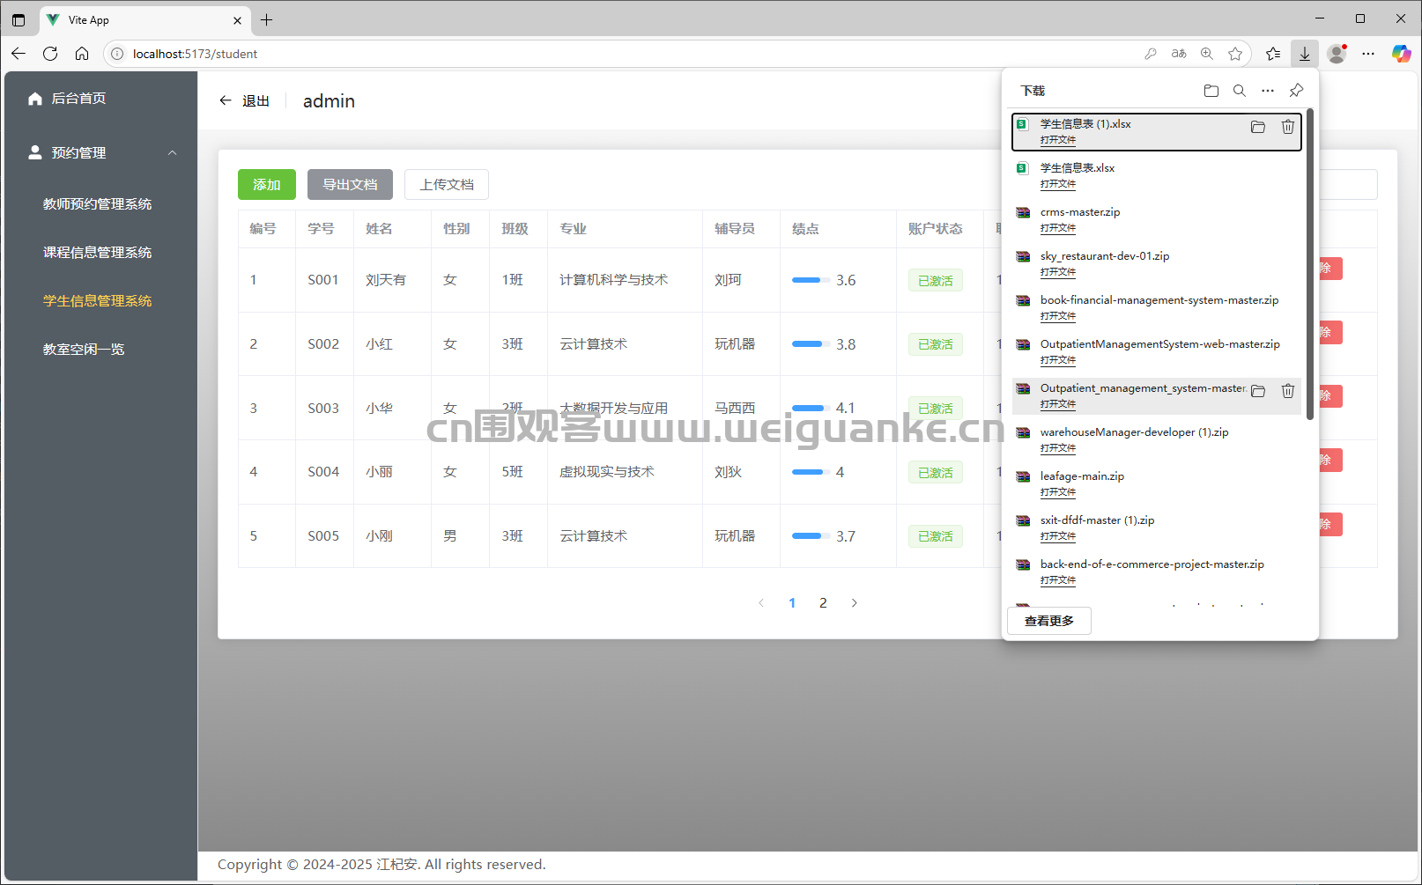The image size is (1422, 885).
Task: Collapse the 预约管理 sidebar section
Action: point(173,151)
